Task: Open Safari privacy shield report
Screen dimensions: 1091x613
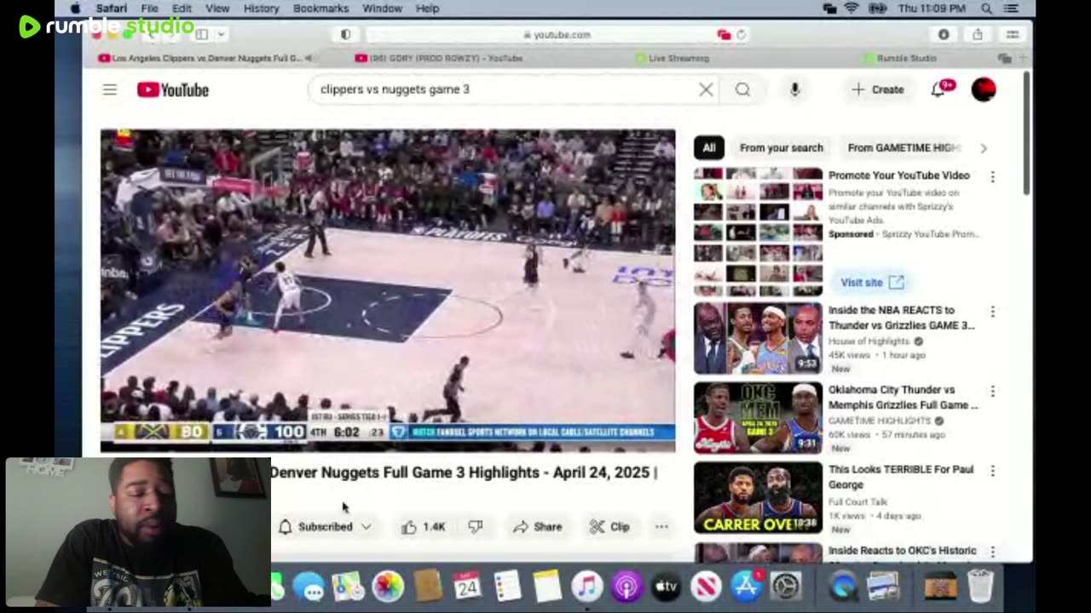Action: click(x=345, y=35)
